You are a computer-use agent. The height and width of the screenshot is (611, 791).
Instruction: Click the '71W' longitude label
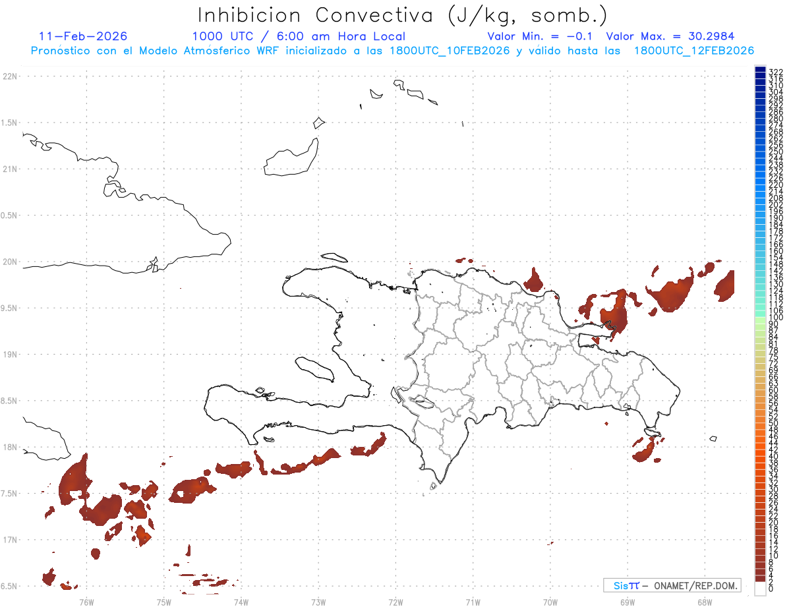click(473, 601)
